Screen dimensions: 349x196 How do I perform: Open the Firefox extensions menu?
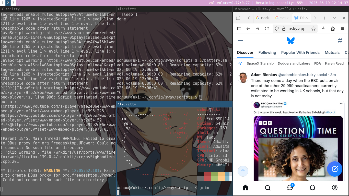(x=333, y=29)
